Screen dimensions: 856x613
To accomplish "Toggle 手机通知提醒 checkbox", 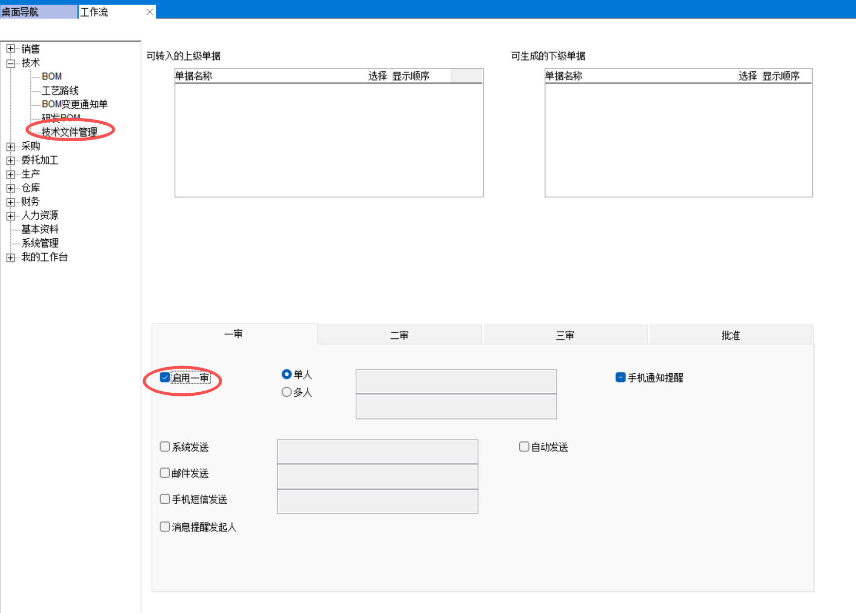I will point(621,377).
